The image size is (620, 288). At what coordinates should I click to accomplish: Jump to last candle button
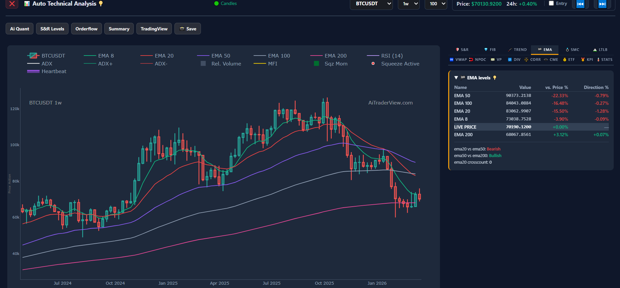[602, 4]
